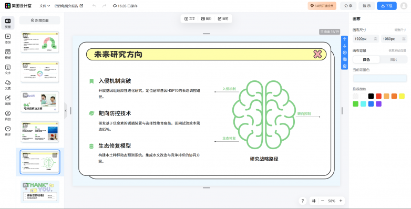Open the 页面 18/19 page list
This screenshot has width=411, height=209.
point(330,32)
